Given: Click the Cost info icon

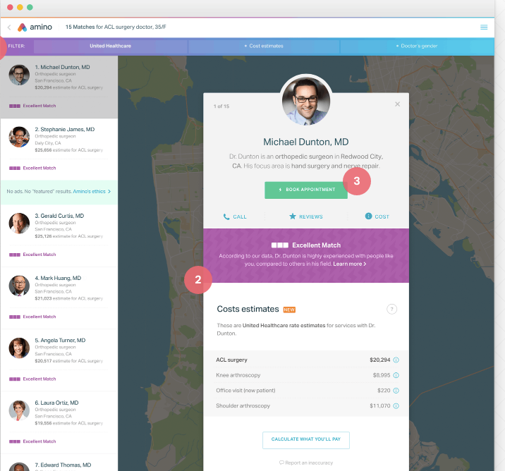Looking at the screenshot, I should pyautogui.click(x=368, y=216).
